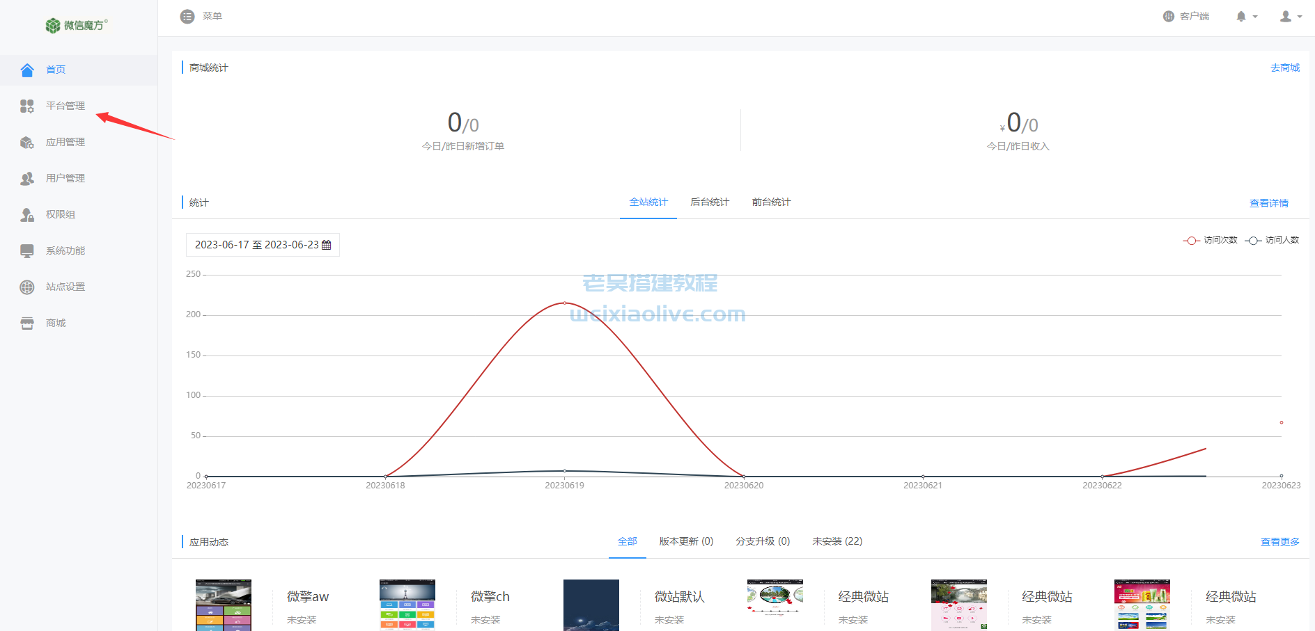Switch to the 后台统计 tab
The width and height of the screenshot is (1315, 631).
tap(709, 202)
